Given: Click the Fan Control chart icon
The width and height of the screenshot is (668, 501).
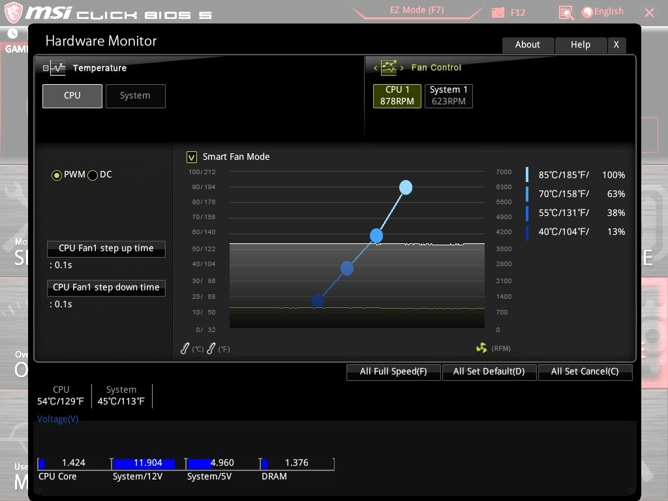Looking at the screenshot, I should pos(389,67).
